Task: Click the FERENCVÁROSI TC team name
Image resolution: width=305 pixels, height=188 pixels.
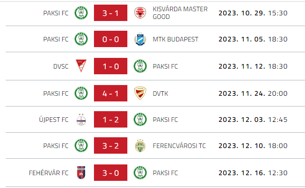Action: point(179,145)
